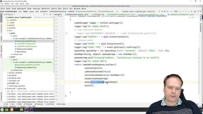Select MyAwesomeLambdaTest in tree
The image size is (203, 114).
[x=27, y=67]
